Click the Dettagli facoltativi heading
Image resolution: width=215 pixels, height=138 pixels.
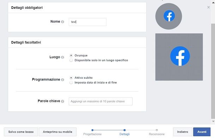point(26,42)
